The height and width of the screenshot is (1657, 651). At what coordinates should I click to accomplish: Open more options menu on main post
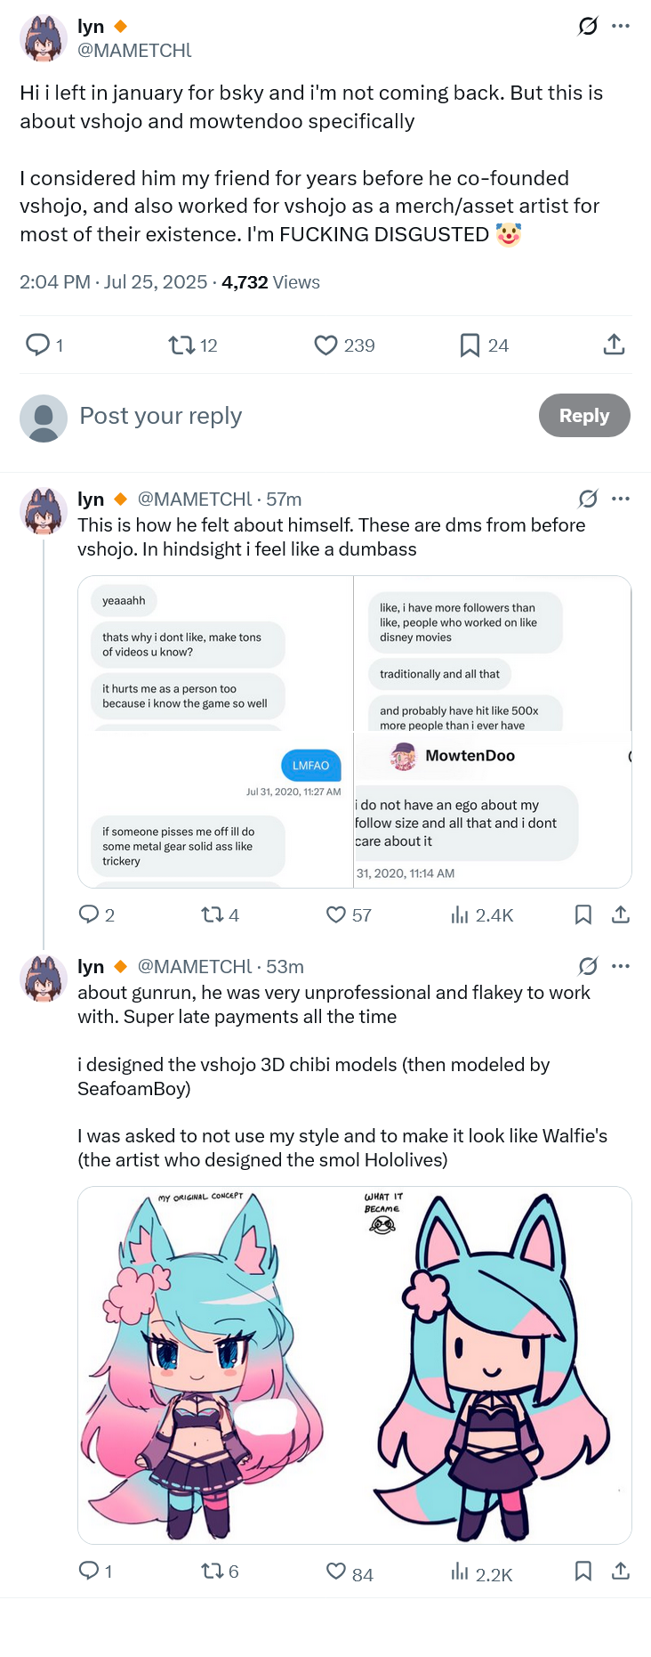[621, 26]
